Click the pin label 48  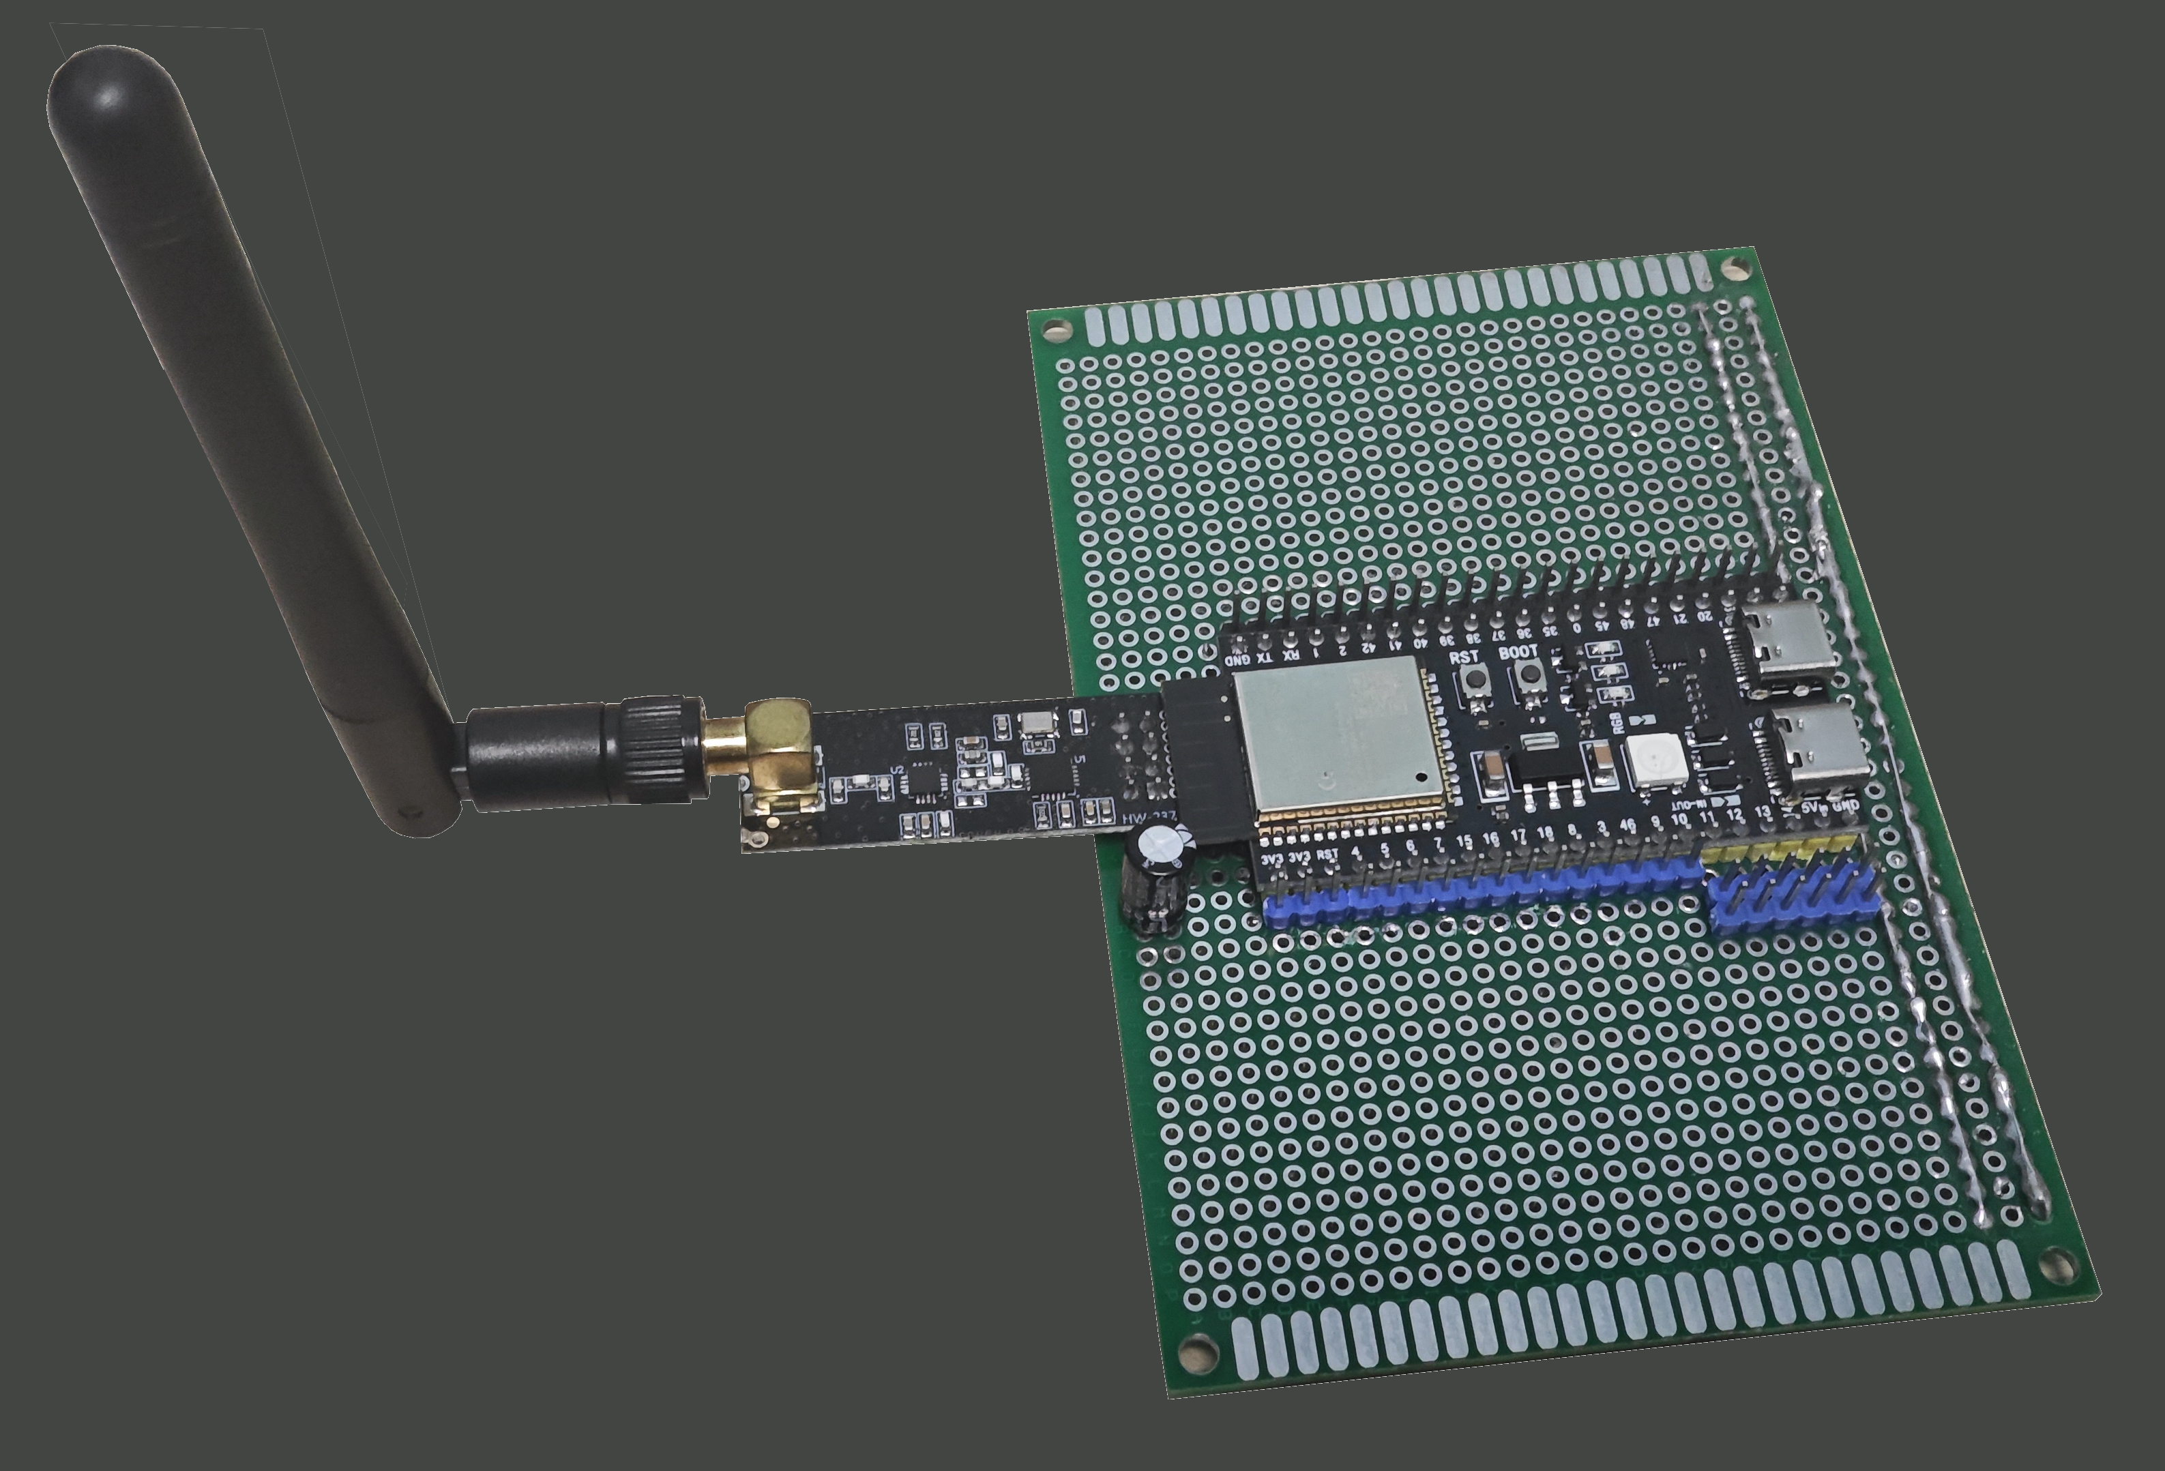point(1628,624)
